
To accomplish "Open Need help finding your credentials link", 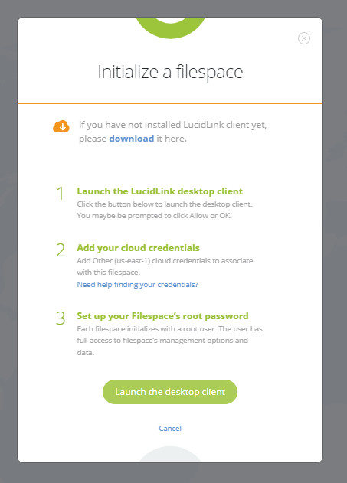I will click(138, 284).
